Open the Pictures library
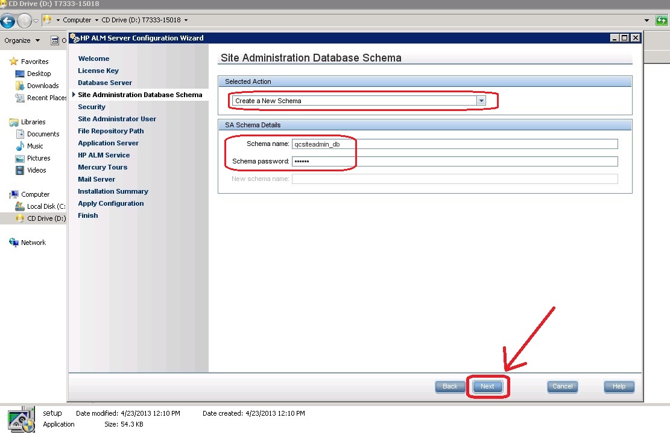Viewport: 670px width, 435px height. tap(39, 158)
